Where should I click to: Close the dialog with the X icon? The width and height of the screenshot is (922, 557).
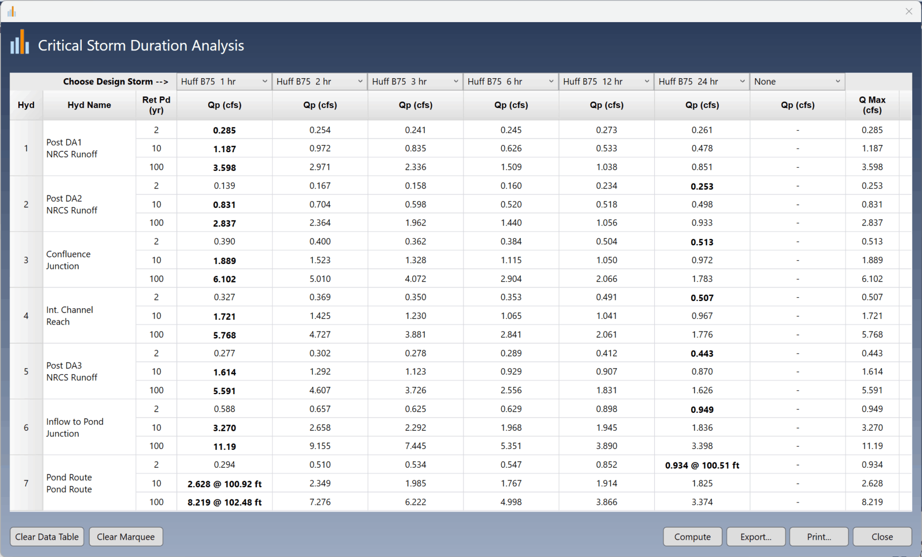[909, 12]
